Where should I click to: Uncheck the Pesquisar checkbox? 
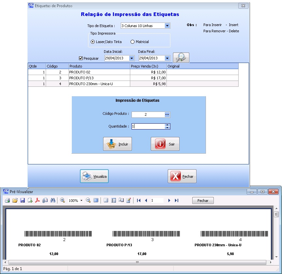click(81, 58)
